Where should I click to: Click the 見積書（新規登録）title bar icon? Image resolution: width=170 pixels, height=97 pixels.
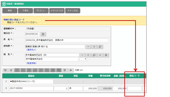(x=4, y=4)
